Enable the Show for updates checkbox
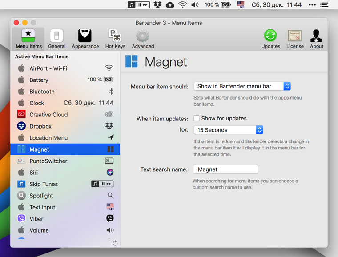The image size is (338, 257). 197,118
